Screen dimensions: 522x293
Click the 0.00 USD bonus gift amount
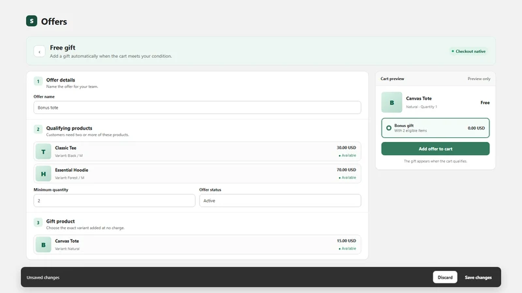(x=476, y=128)
